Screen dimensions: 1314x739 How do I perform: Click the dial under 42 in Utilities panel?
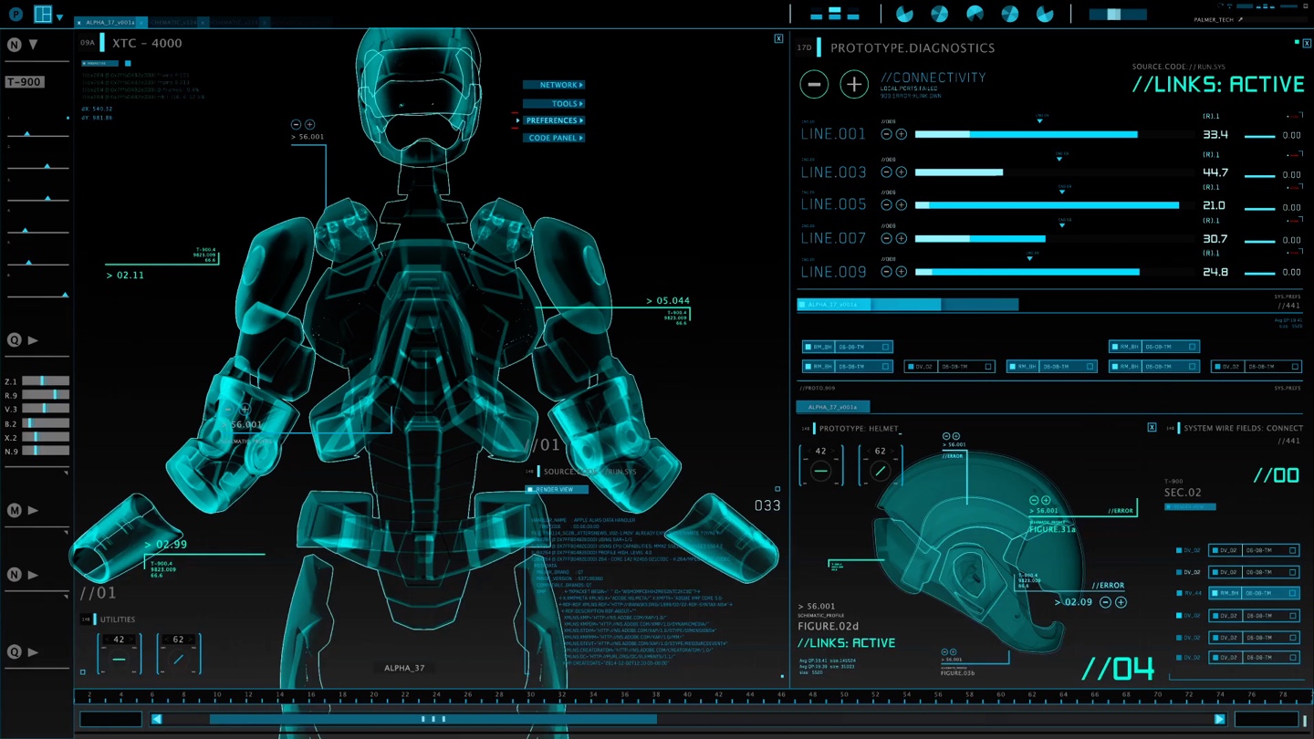tap(119, 660)
